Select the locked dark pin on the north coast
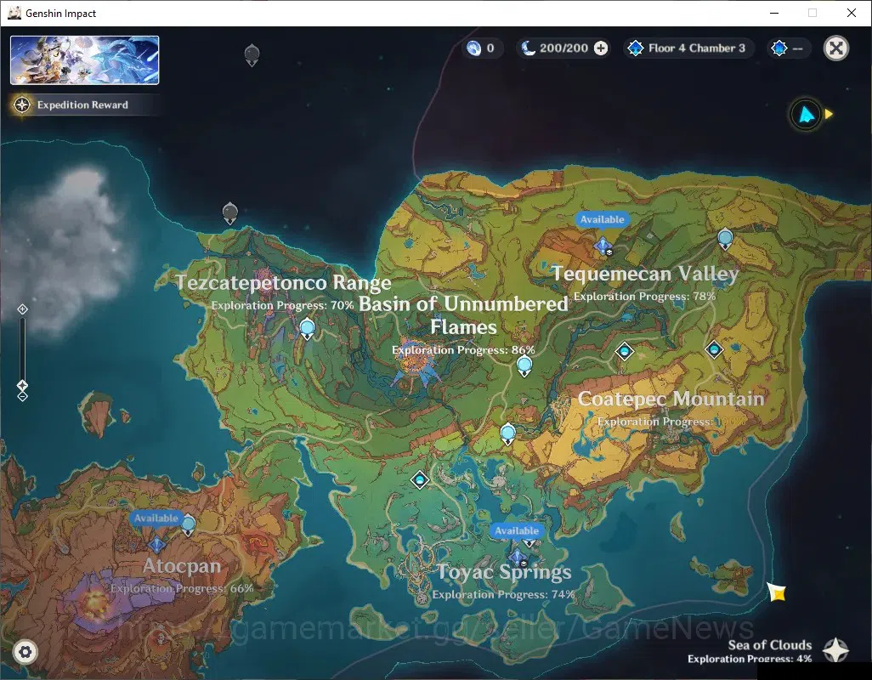The width and height of the screenshot is (872, 680). click(230, 213)
